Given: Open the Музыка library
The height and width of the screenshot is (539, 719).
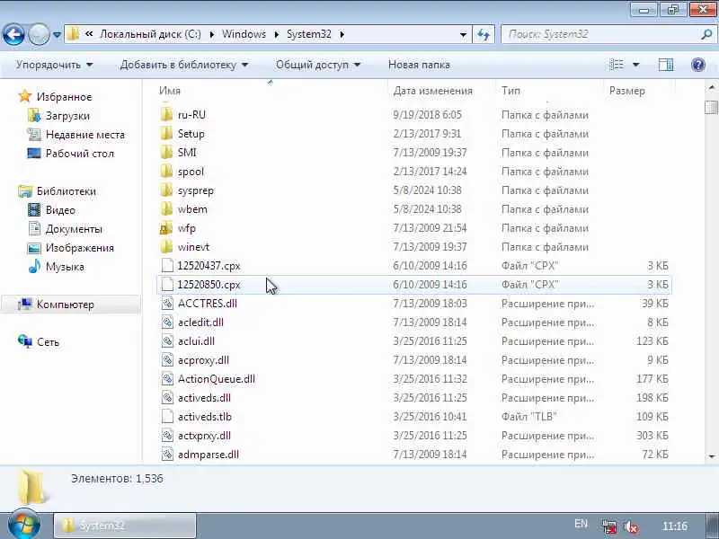Looking at the screenshot, I should point(65,267).
